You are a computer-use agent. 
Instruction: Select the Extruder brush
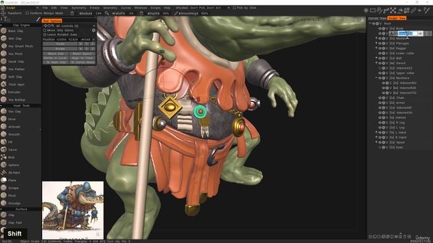click(x=14, y=92)
